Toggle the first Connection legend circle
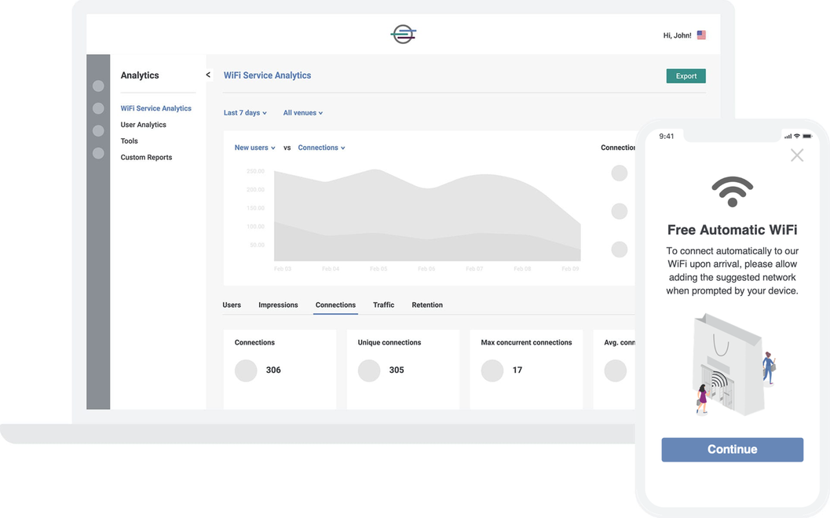 point(619,173)
